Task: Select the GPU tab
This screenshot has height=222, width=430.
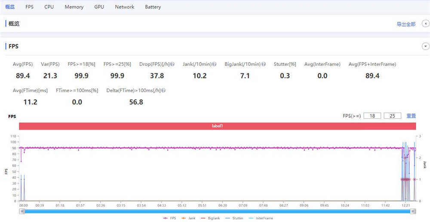Action: tap(99, 7)
